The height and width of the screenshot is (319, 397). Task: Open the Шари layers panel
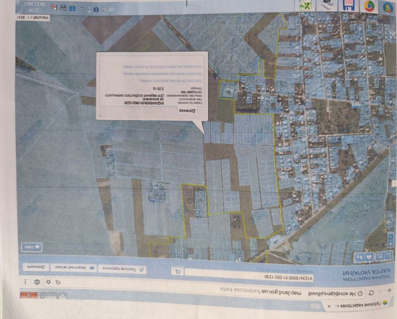tap(32, 247)
